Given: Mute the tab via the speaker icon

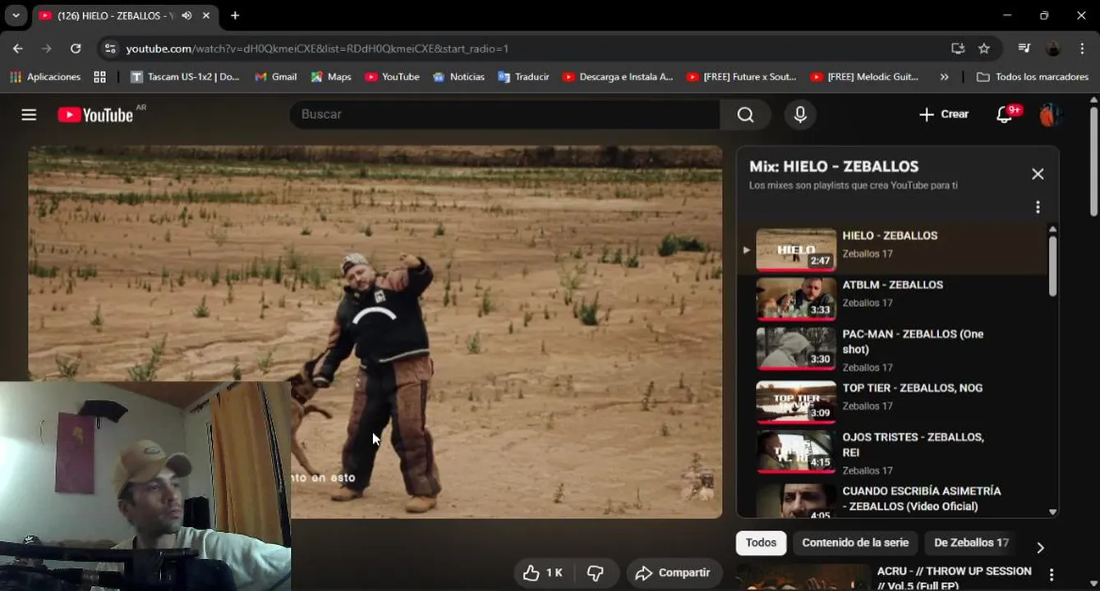Looking at the screenshot, I should 187,16.
